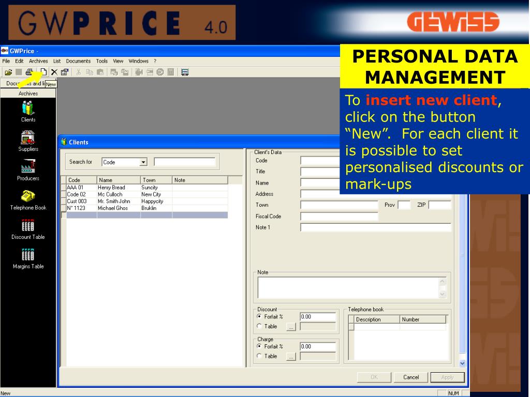
Task: Click the Discount Forfait % value field
Action: pyautogui.click(x=318, y=317)
